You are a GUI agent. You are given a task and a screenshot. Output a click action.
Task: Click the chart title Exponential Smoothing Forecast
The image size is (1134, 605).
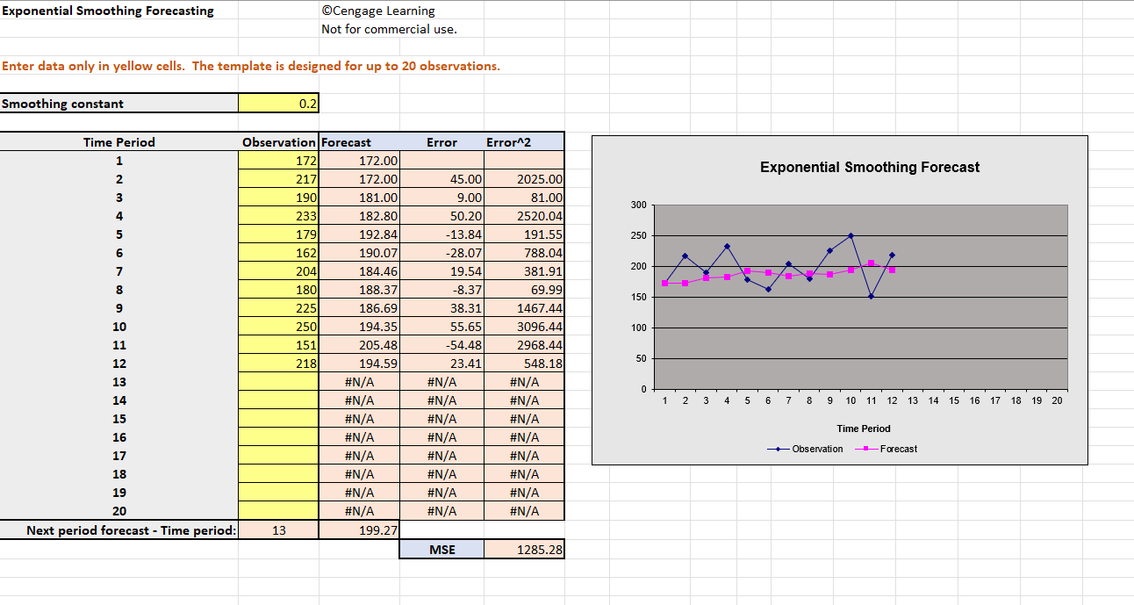[872, 168]
